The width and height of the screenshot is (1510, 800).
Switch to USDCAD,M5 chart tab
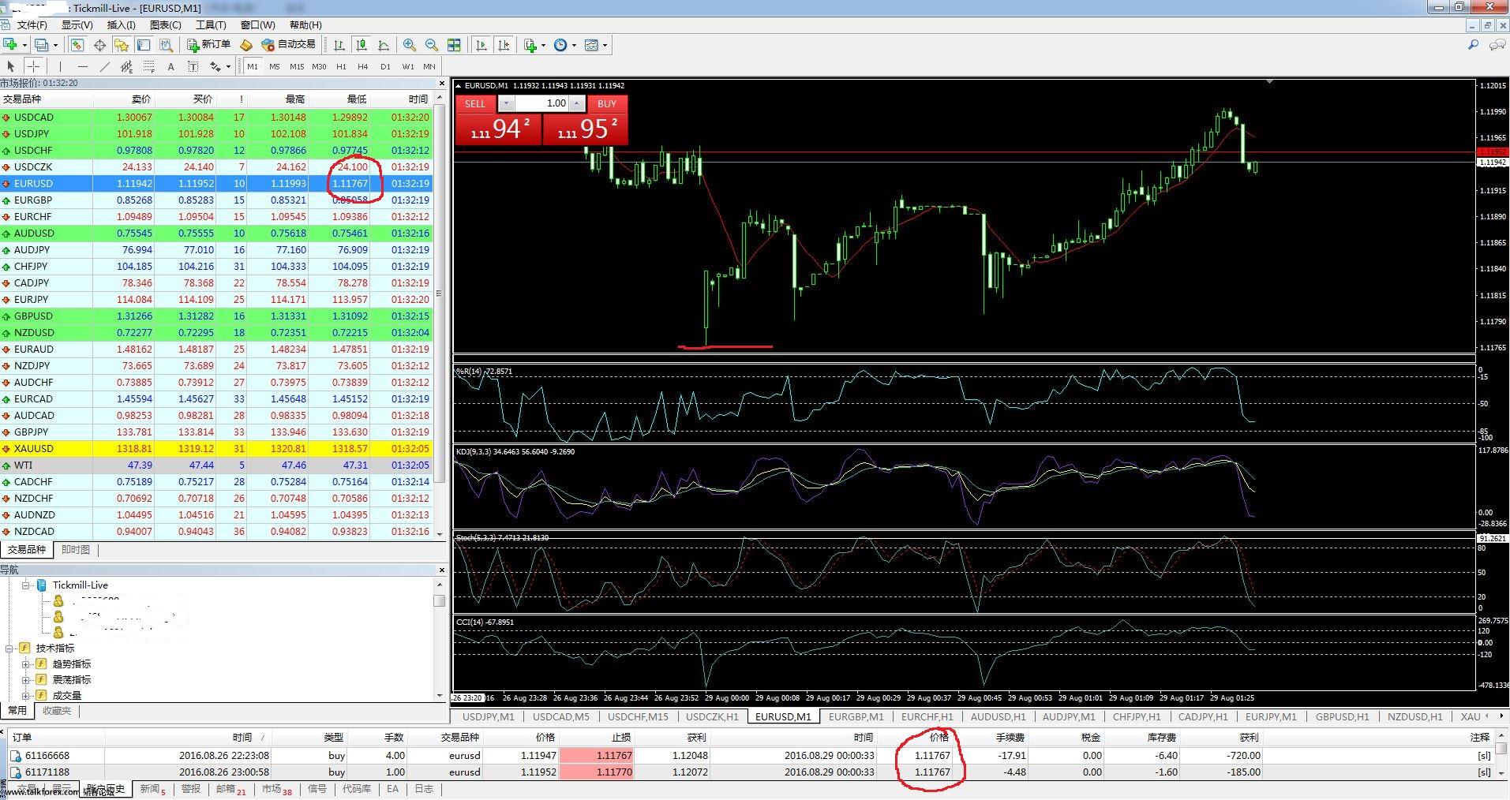(x=560, y=717)
